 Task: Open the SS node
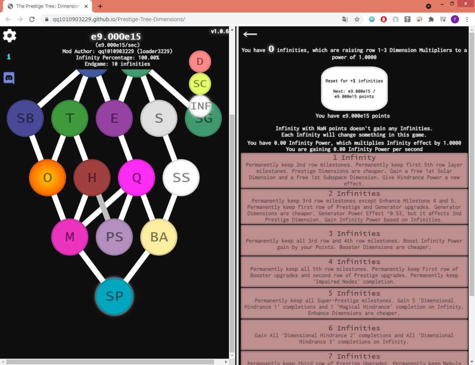point(181,178)
